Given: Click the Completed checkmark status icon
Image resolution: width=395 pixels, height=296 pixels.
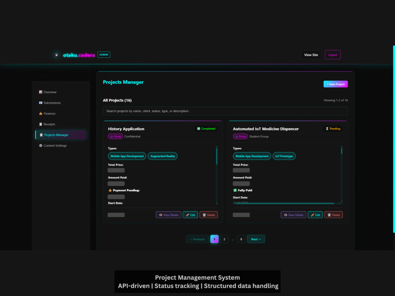Looking at the screenshot, I should (199, 129).
